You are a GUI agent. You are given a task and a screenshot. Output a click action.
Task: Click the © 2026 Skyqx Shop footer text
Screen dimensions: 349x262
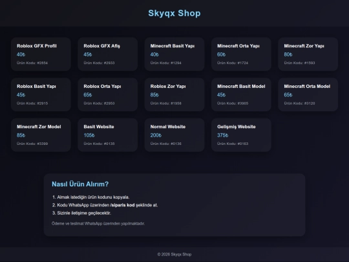pyautogui.click(x=174, y=254)
